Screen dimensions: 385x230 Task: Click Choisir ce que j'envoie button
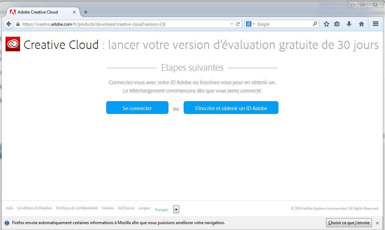[x=349, y=223]
